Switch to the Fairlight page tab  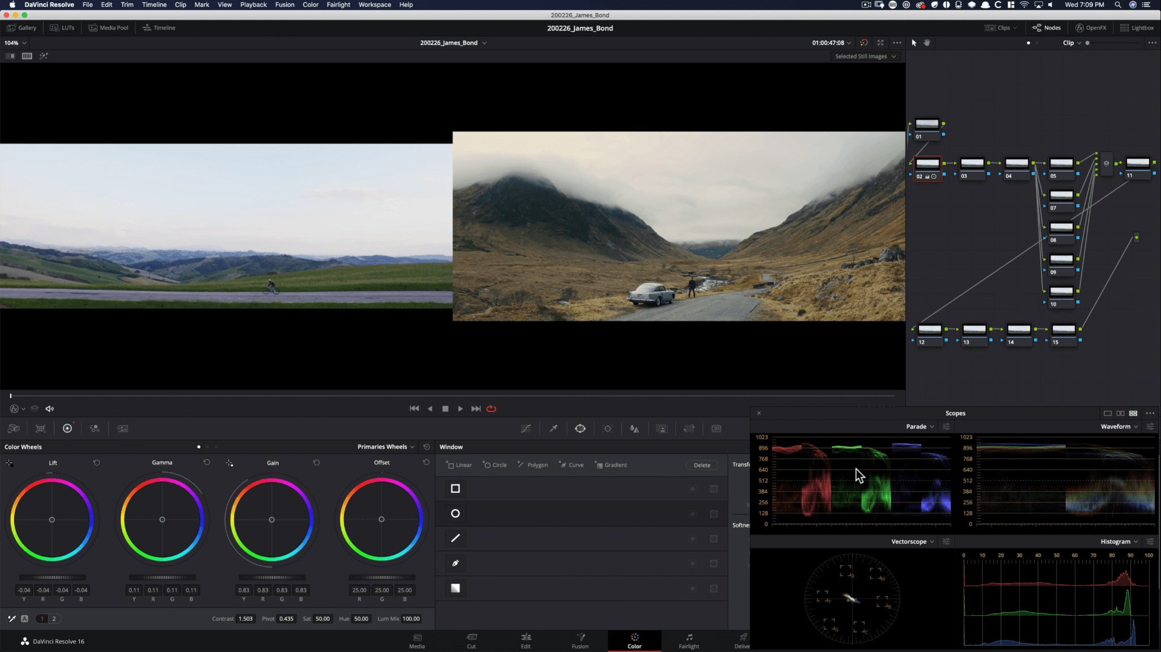click(x=689, y=641)
